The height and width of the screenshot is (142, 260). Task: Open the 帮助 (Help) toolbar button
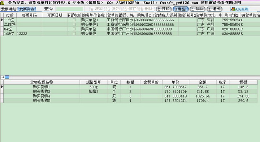(x=197, y=9)
